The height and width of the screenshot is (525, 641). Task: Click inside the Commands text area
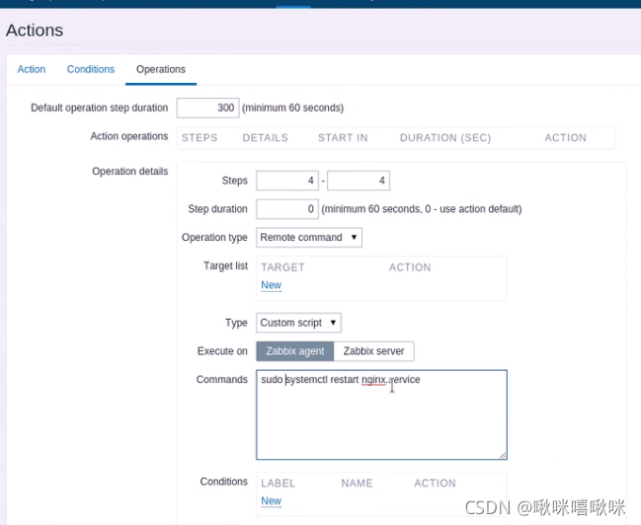(x=381, y=414)
